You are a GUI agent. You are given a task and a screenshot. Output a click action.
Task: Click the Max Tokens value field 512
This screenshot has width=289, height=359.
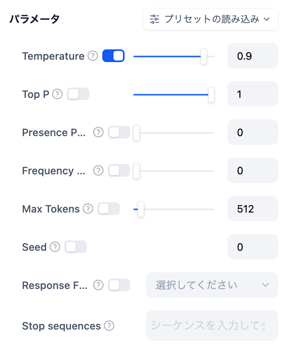coord(252,209)
